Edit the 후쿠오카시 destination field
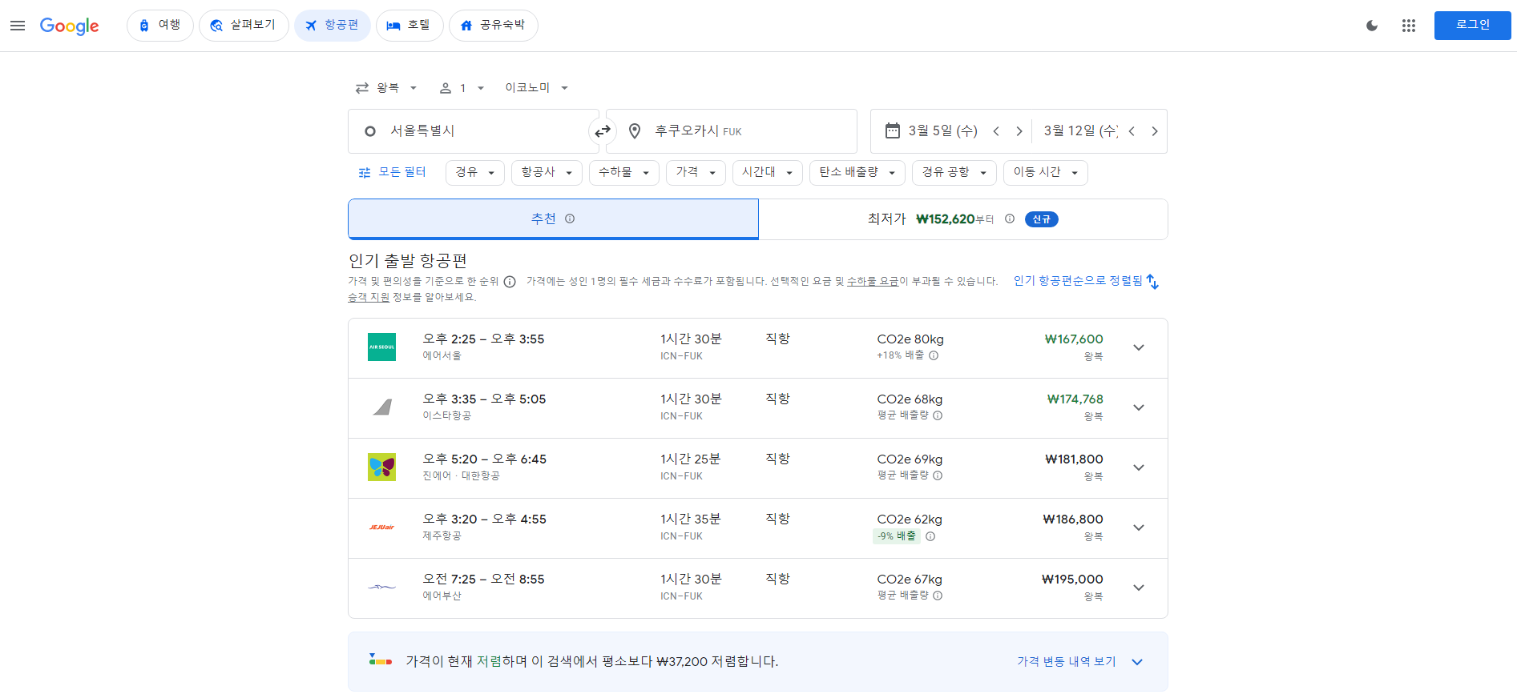Image resolution: width=1517 pixels, height=698 pixels. pos(731,131)
